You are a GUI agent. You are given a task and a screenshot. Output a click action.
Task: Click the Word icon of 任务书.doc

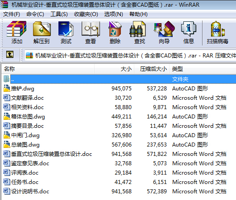point(7,182)
